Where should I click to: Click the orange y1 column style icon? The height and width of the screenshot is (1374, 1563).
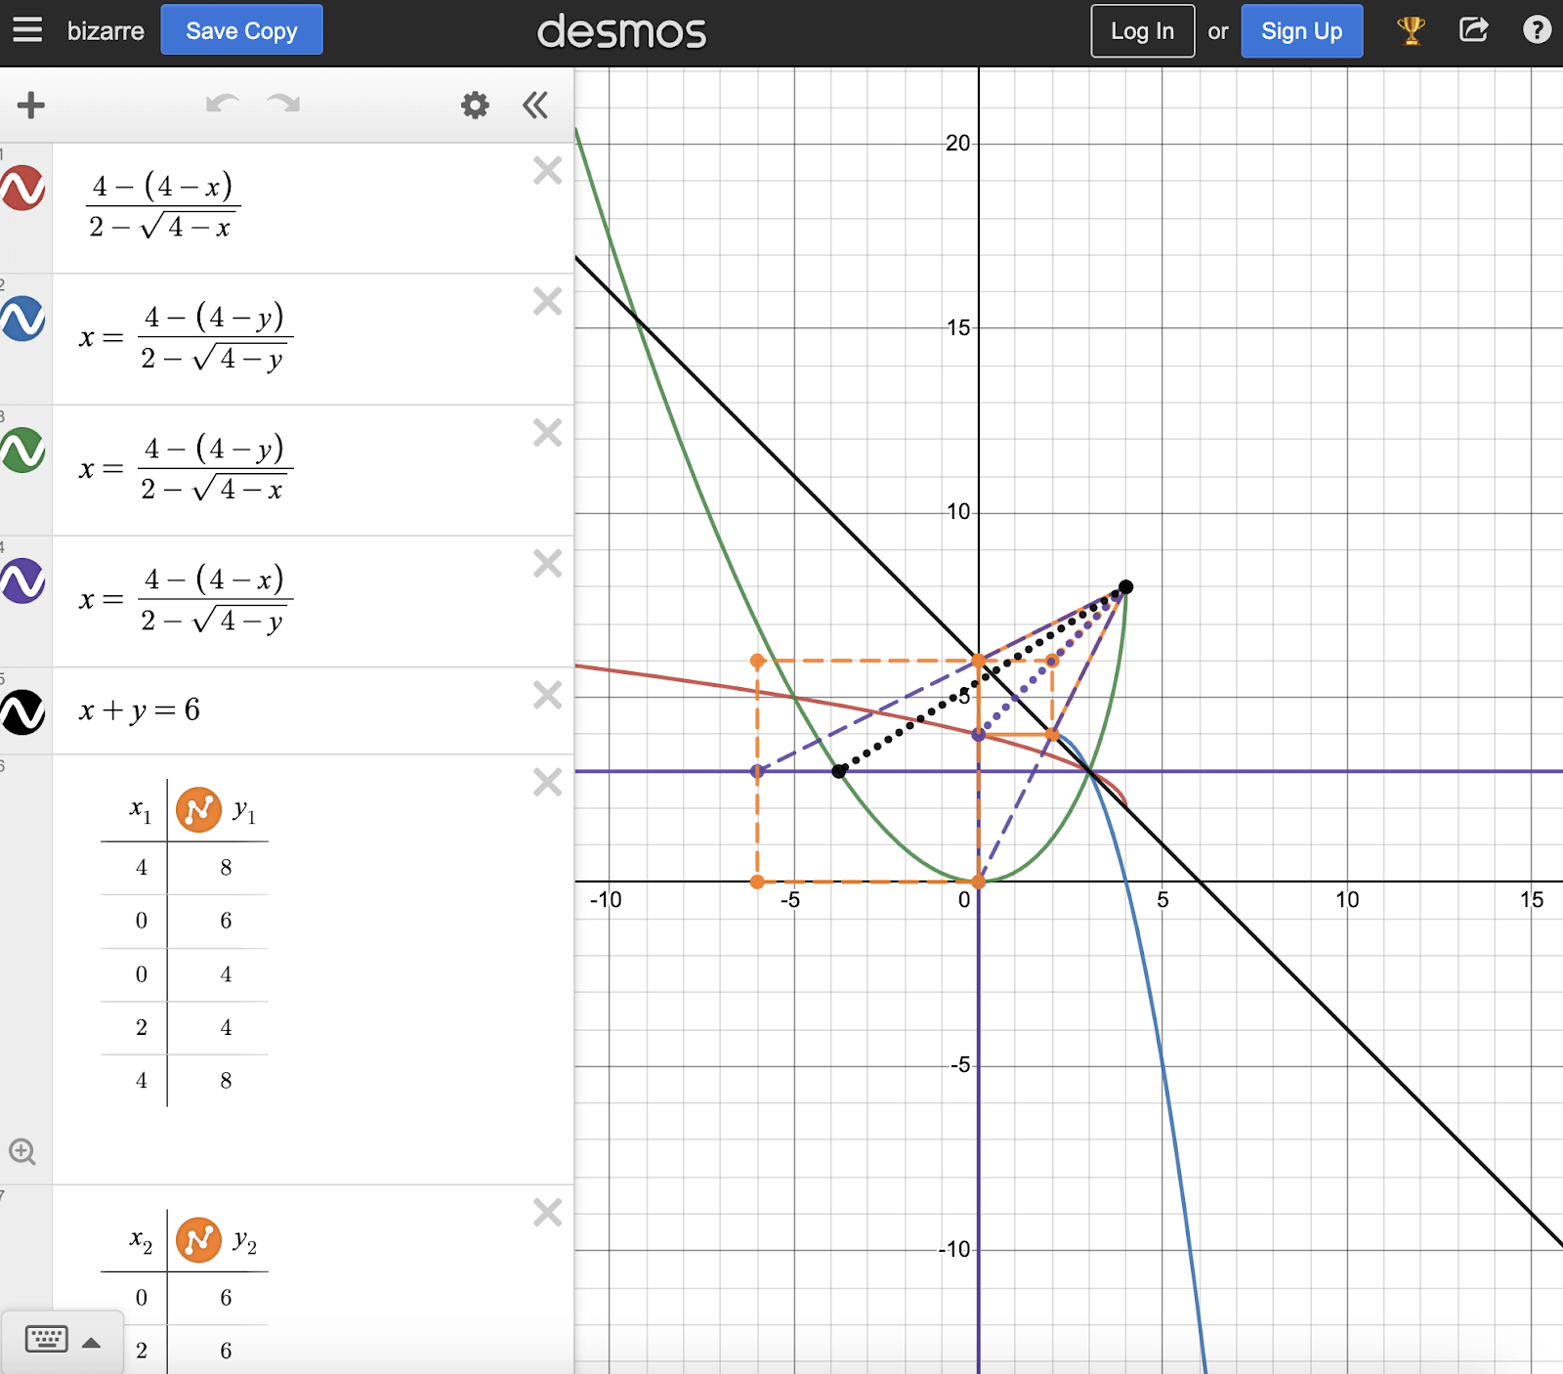(198, 810)
